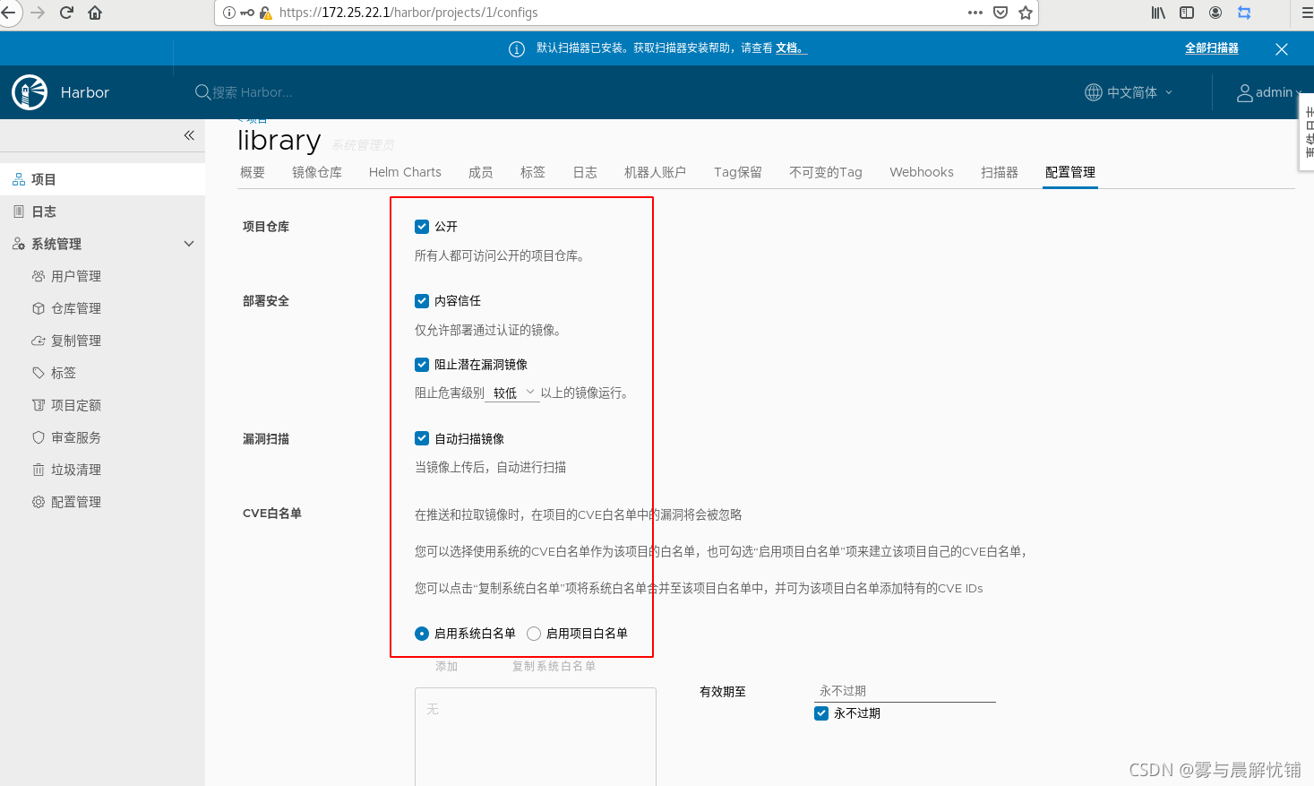The image size is (1314, 786).
Task: Open the page actions ellipsis menu
Action: point(975,13)
